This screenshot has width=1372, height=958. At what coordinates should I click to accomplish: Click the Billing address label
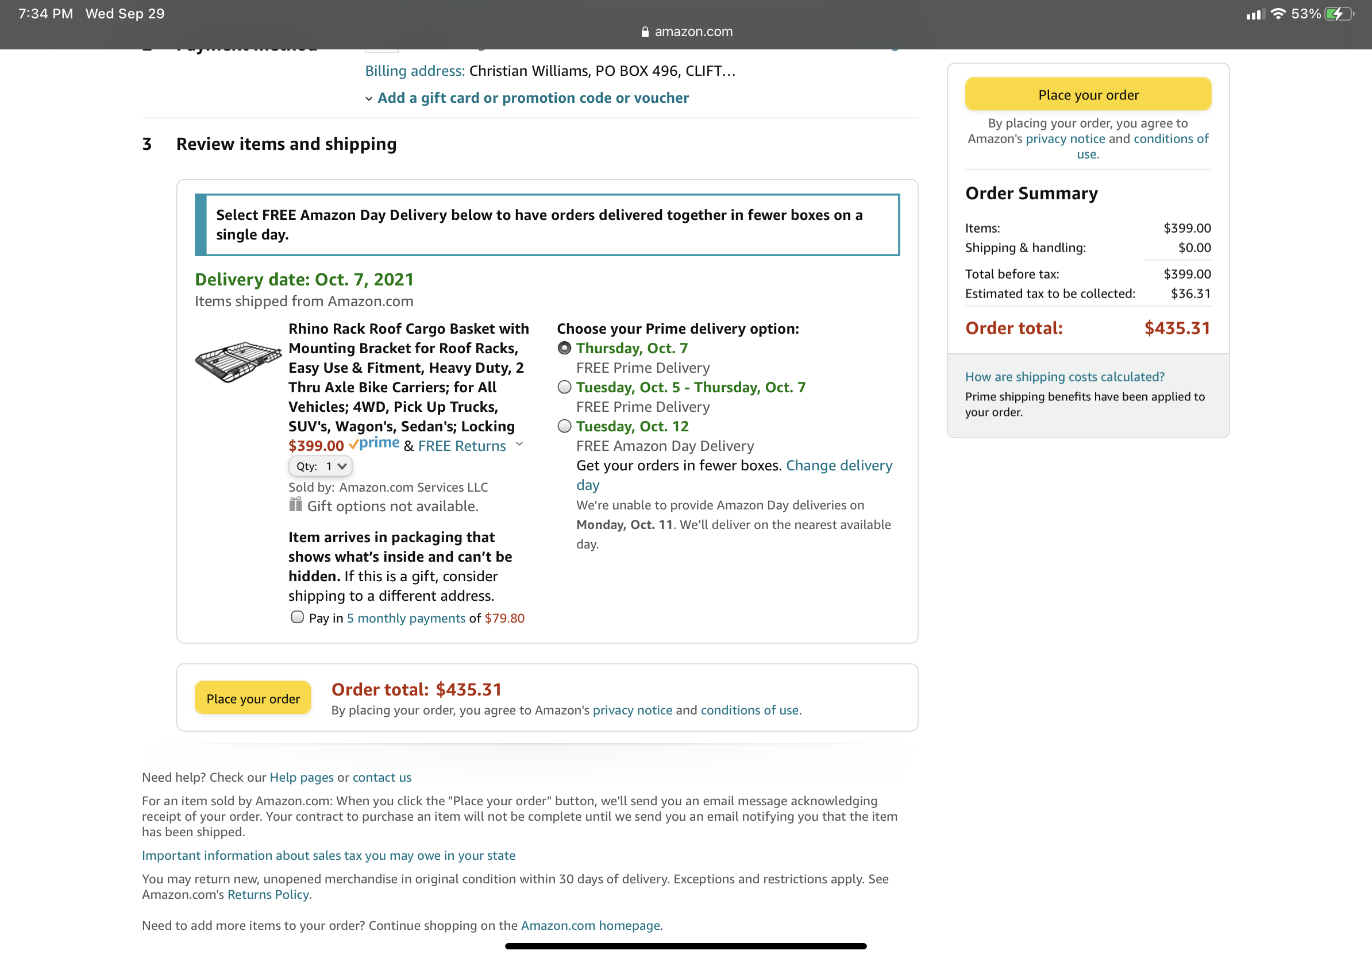pos(415,71)
